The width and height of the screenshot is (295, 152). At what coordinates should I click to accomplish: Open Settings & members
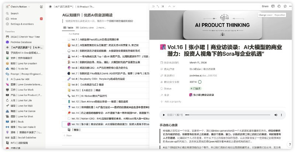(x=22, y=24)
